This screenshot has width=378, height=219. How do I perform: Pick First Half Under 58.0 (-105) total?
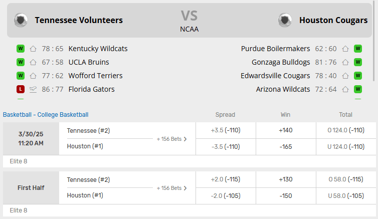[x=346, y=196]
